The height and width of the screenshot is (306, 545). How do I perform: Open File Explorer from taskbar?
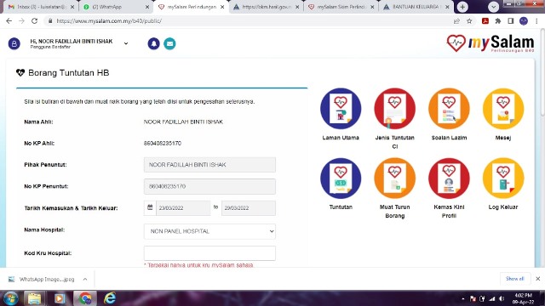coord(34,298)
